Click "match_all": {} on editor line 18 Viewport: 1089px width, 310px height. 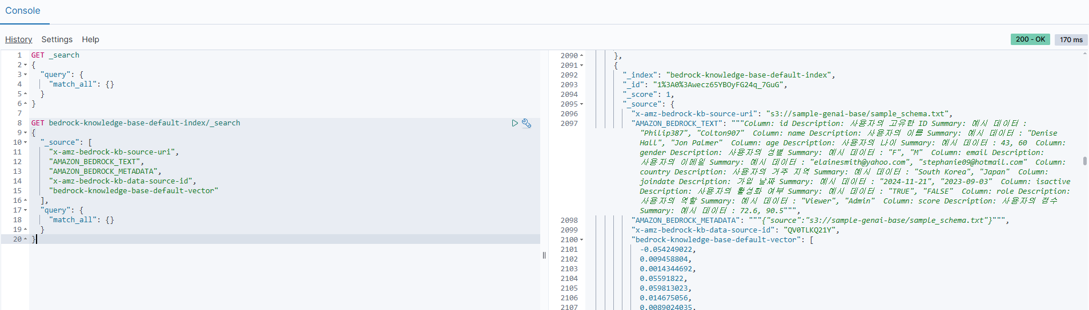tap(82, 220)
